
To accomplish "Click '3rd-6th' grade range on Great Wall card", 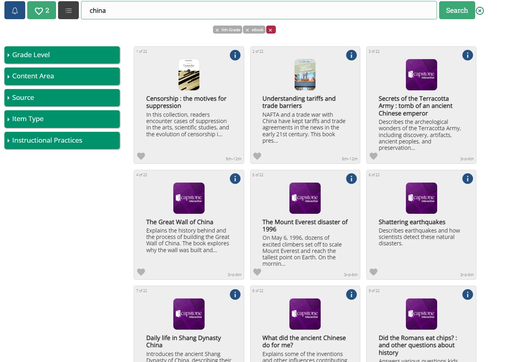I will [235, 275].
